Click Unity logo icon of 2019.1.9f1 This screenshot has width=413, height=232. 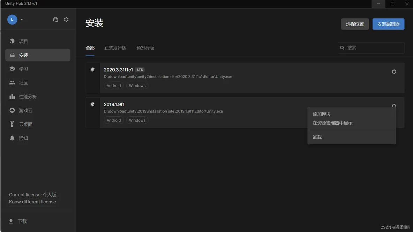[92, 104]
